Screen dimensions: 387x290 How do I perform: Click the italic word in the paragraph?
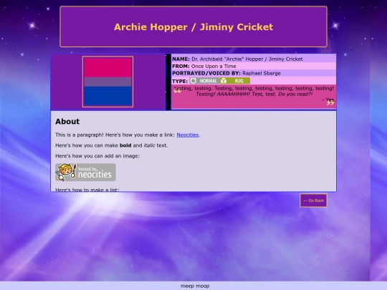pos(149,145)
